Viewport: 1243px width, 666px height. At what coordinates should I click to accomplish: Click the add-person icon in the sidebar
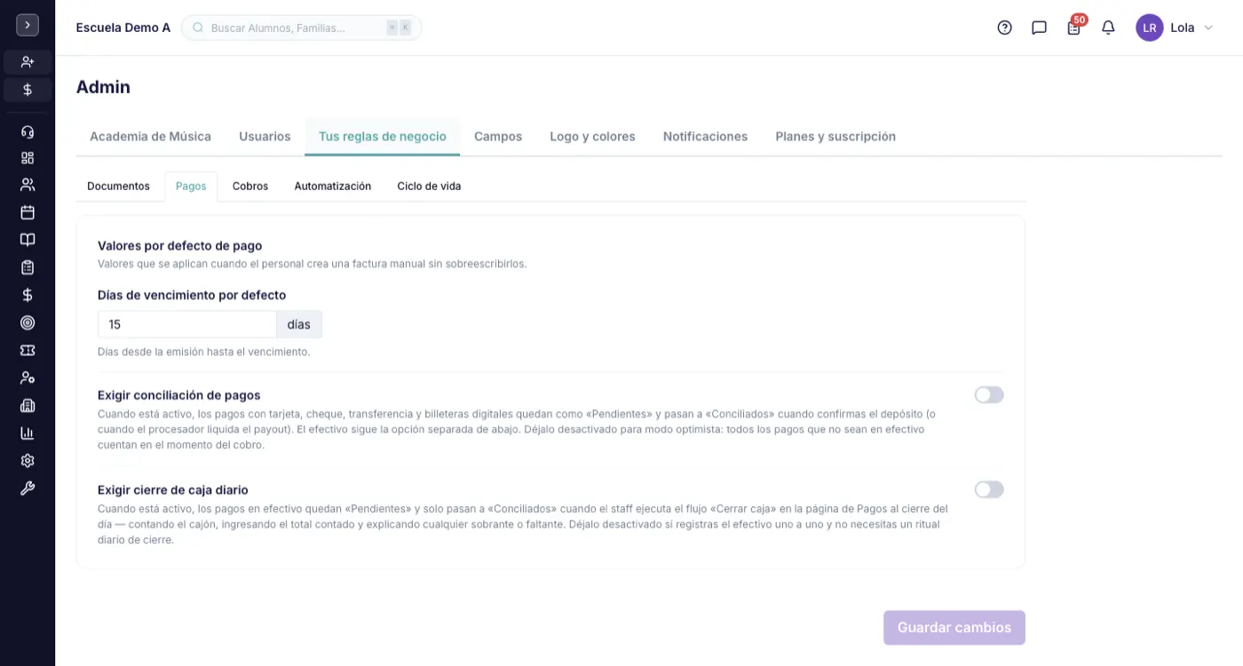pos(28,62)
